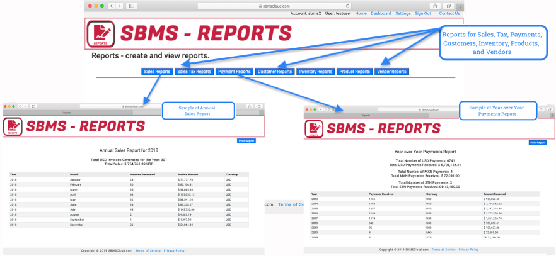
Task: Click the 'Invoice Amount' column header
Action: pyautogui.click(x=188, y=174)
